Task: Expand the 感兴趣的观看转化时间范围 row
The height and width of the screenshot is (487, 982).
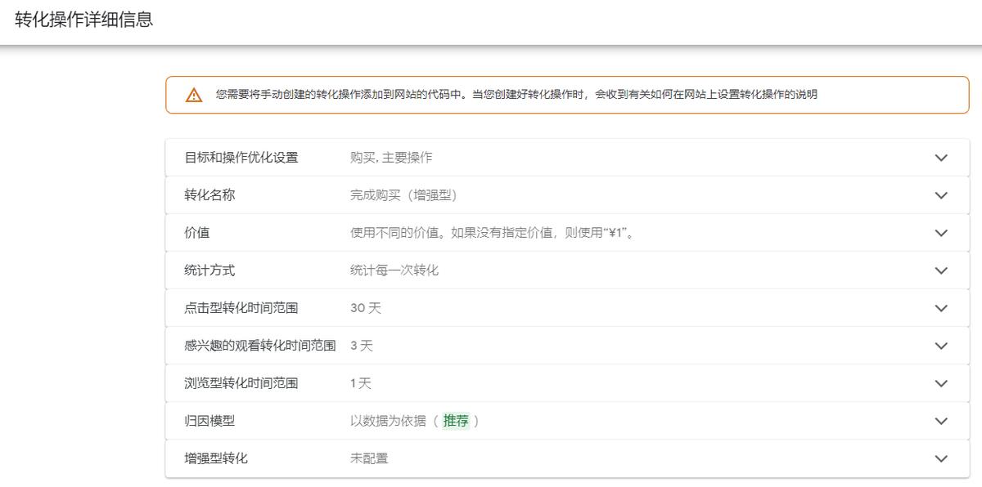Action: [939, 345]
